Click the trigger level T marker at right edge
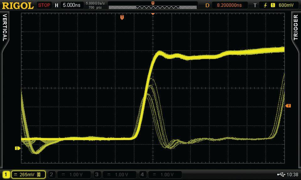This screenshot has height=180, width=301. coord(288,106)
